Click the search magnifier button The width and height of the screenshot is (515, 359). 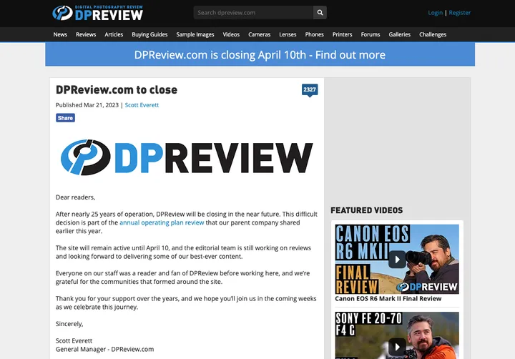coord(320,12)
